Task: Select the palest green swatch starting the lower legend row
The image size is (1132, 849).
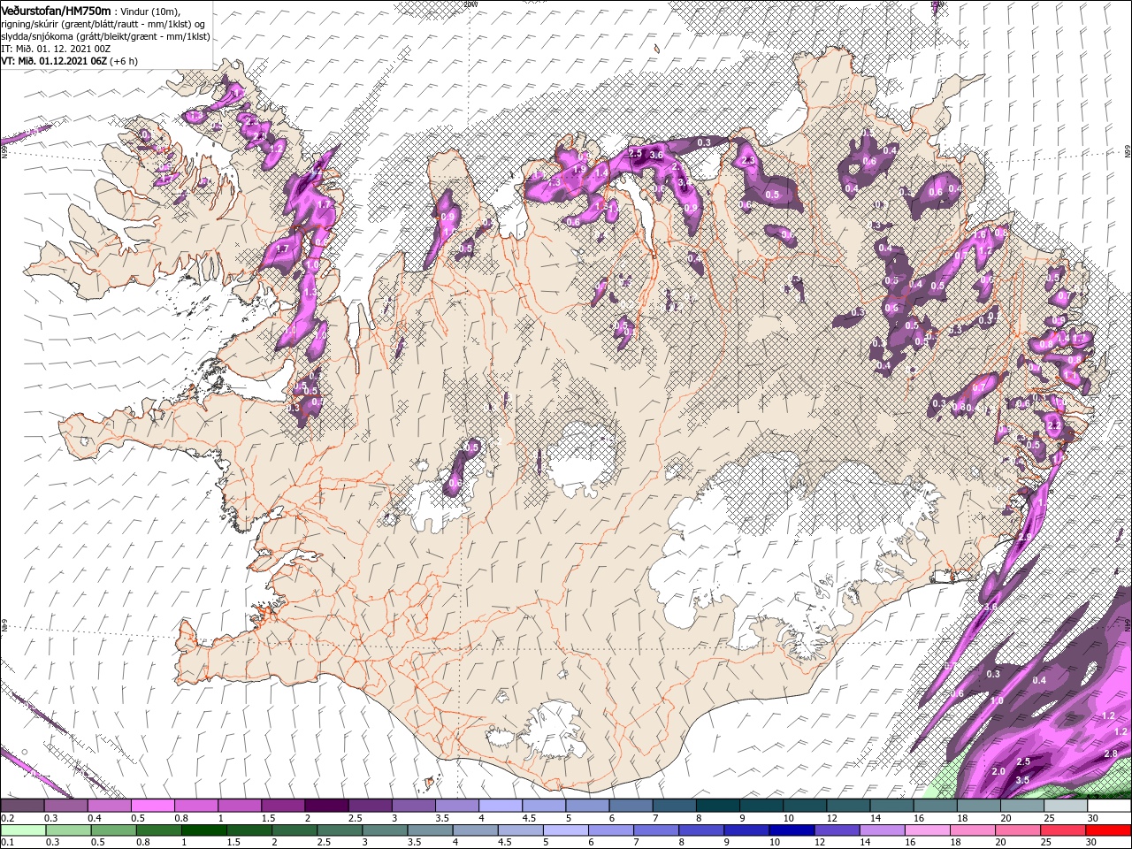Action: tap(22, 830)
